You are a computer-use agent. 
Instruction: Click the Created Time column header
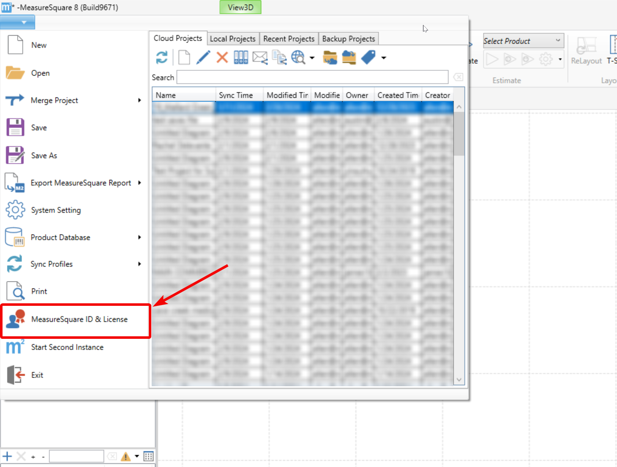click(x=398, y=95)
